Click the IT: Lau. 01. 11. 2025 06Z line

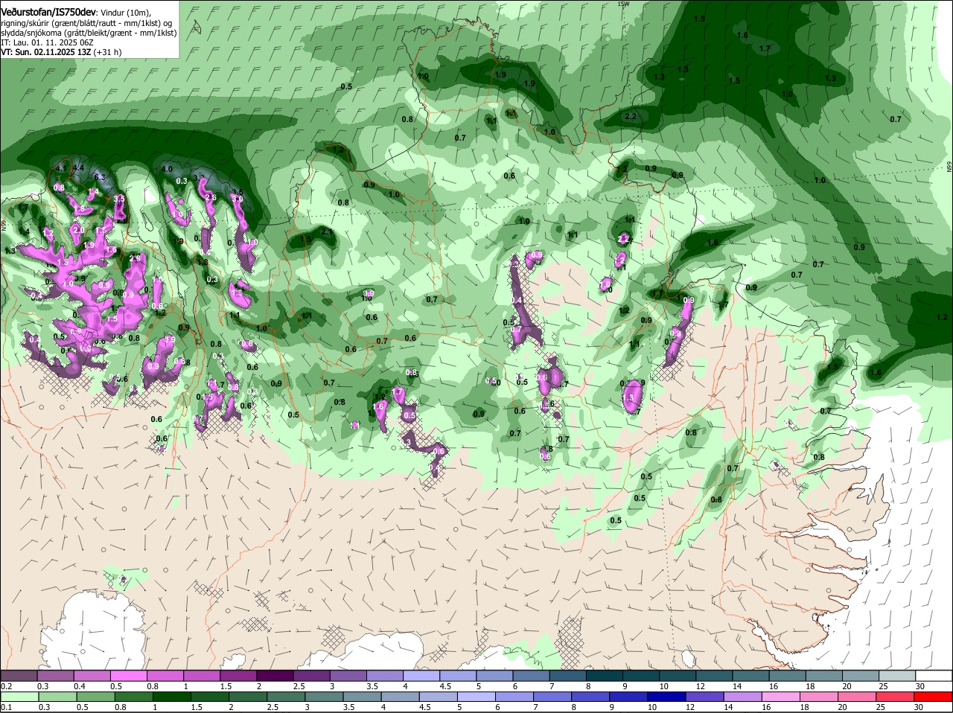[x=48, y=42]
